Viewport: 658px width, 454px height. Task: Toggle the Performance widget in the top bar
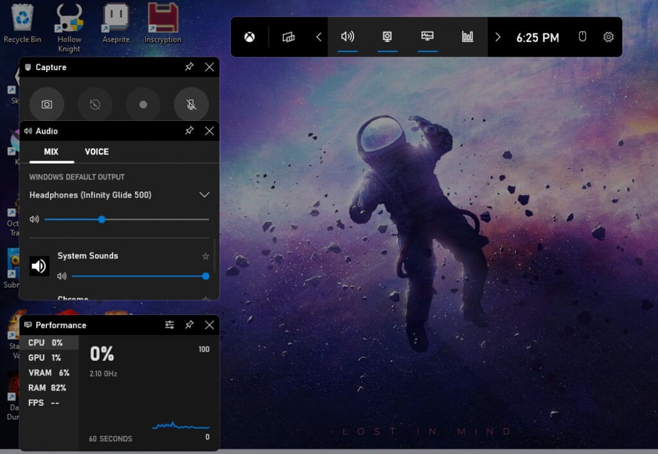(427, 37)
